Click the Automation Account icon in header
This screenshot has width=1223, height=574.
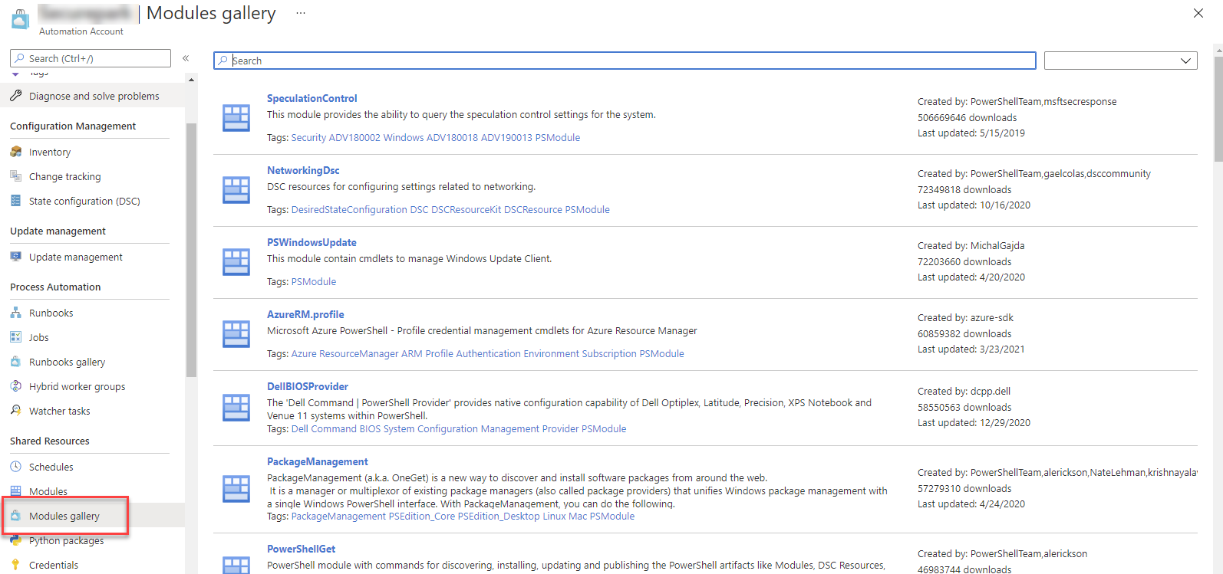pos(21,19)
